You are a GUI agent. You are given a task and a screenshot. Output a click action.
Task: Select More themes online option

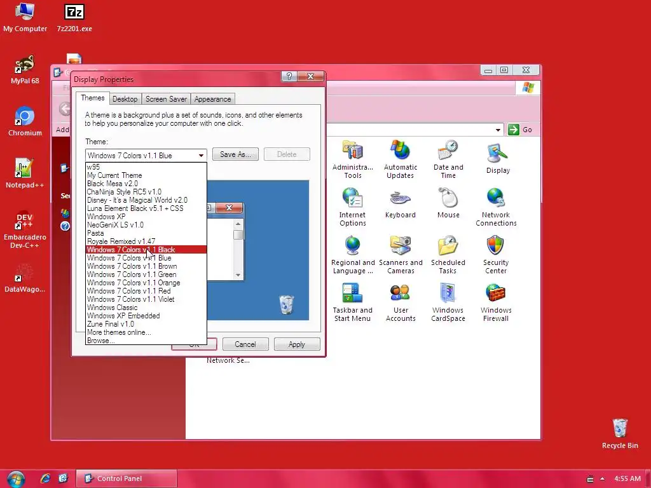pyautogui.click(x=146, y=332)
